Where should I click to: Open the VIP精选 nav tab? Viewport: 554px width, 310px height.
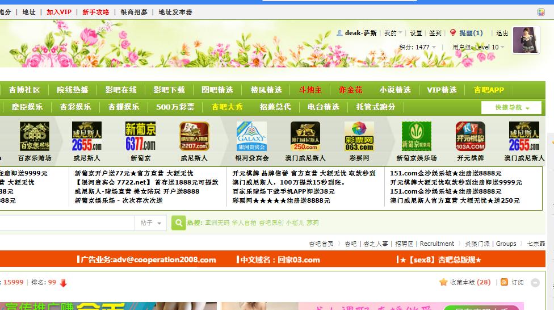tap(442, 90)
